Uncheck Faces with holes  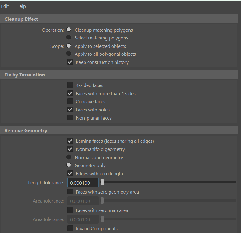point(70,110)
